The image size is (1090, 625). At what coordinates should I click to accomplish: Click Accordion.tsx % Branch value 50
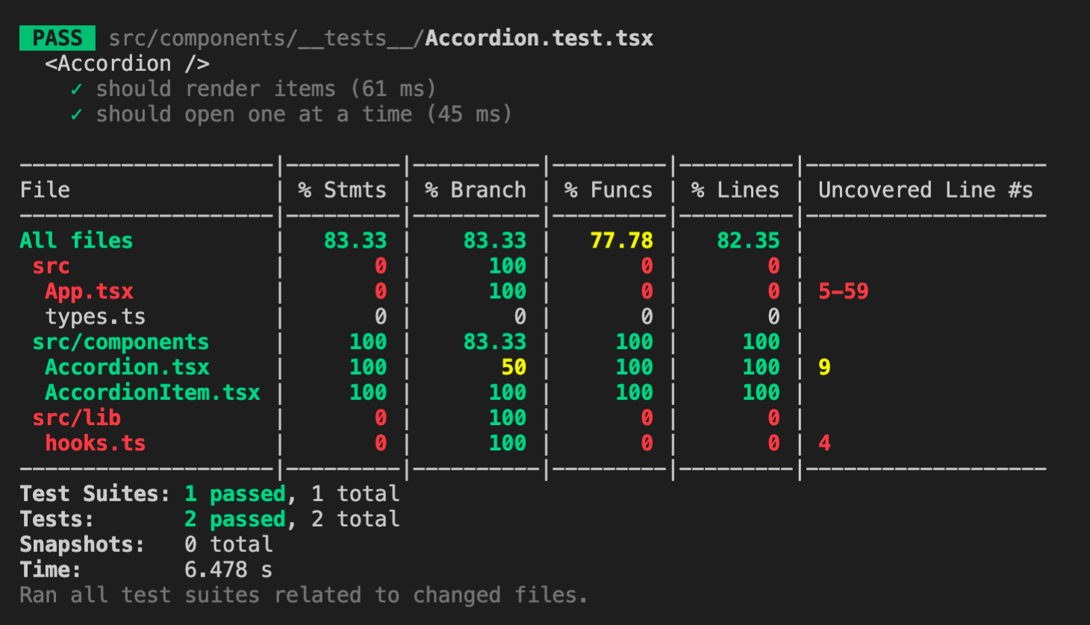[514, 368]
